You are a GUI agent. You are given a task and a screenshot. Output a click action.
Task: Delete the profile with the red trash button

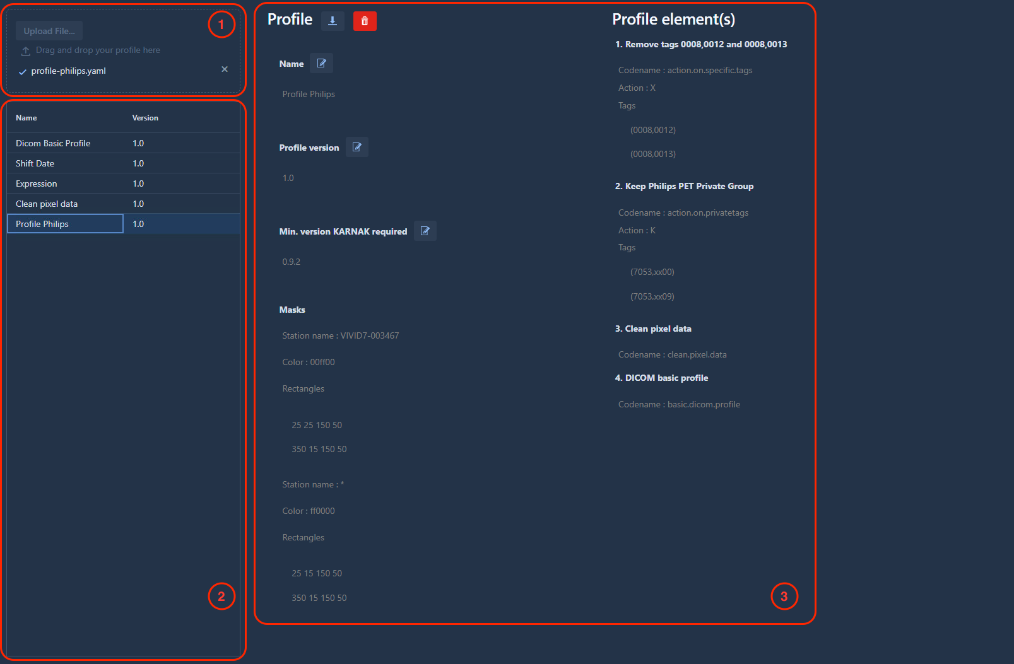tap(365, 21)
